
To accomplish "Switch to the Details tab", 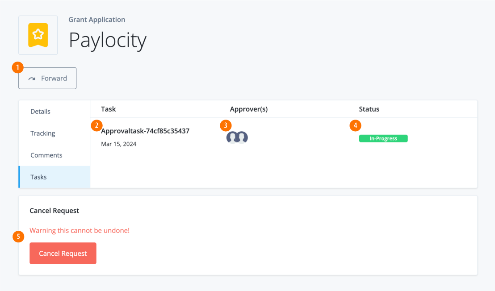I will pos(40,111).
